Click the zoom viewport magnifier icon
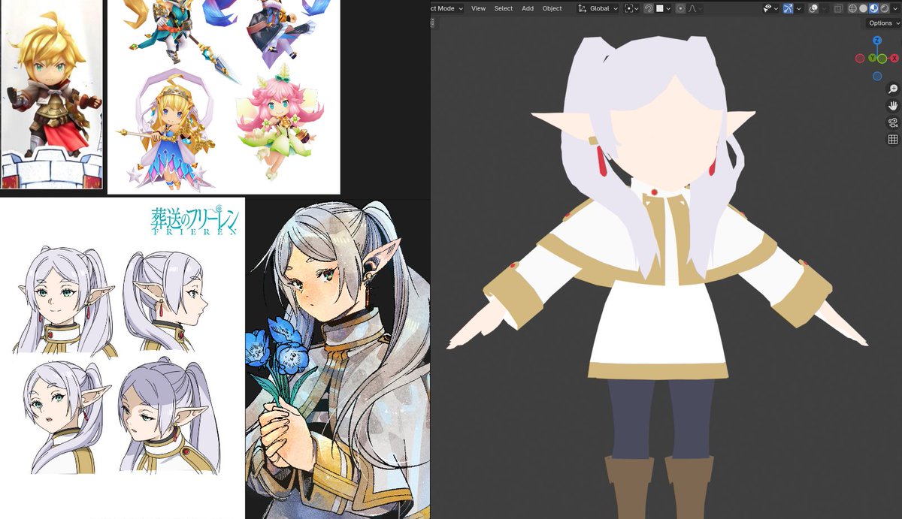The height and width of the screenshot is (519, 902). coord(893,89)
